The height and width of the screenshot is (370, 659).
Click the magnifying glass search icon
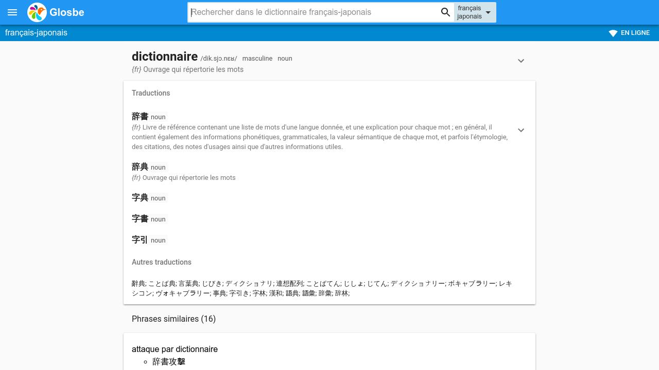(x=446, y=12)
